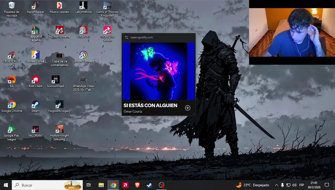The height and width of the screenshot is (190, 335).
Task: Select the Riot Client desktop icon
Action: [x=36, y=82]
